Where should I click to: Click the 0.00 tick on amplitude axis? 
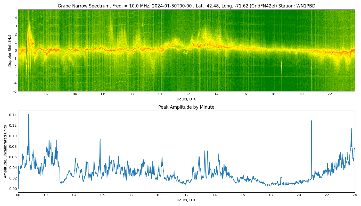(x=13, y=189)
